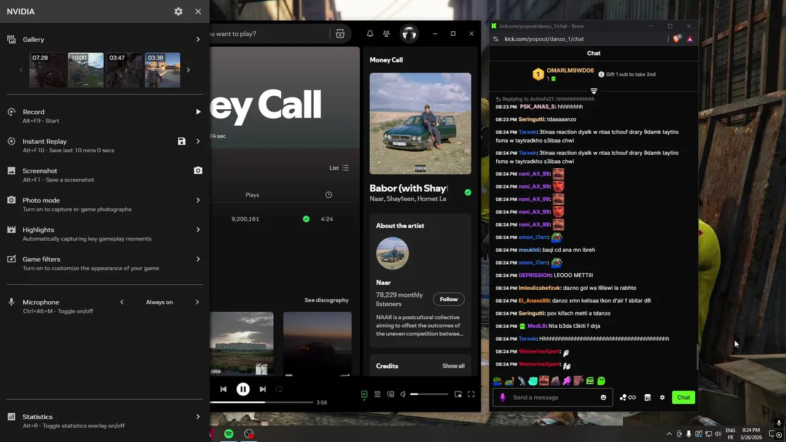
Task: Show all credits in Spotify
Action: 453,366
